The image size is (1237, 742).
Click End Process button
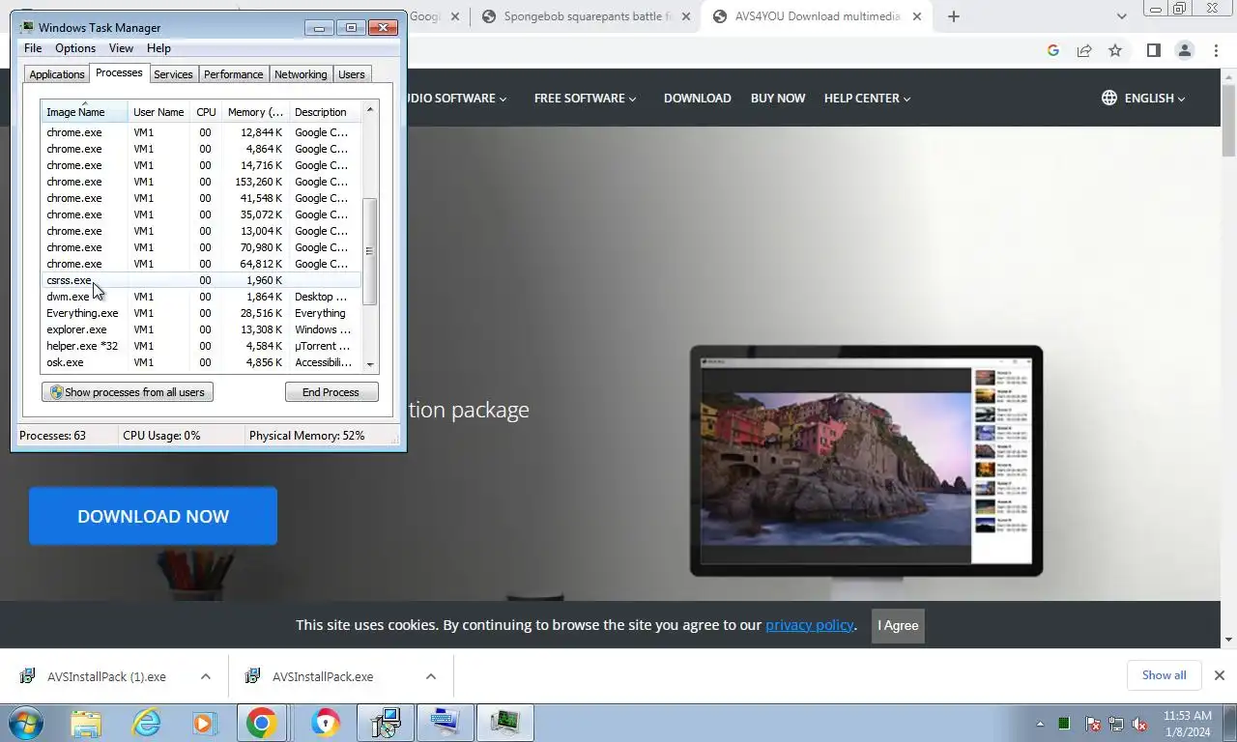[x=331, y=392]
